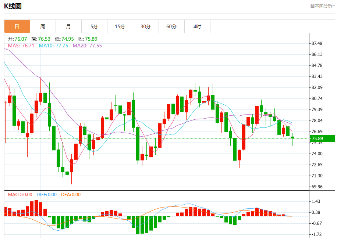
Task: Click the lowest green candlestick near 69.96
Action: pos(67,173)
